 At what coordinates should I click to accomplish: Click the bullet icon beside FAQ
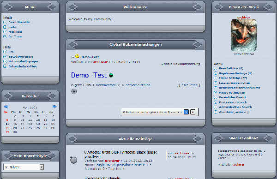pos(5,52)
